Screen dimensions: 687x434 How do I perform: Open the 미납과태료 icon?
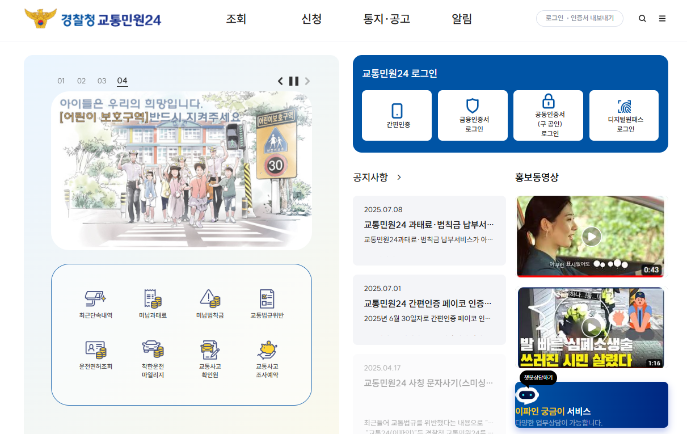tap(153, 305)
